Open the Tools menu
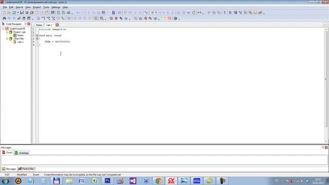Image resolution: width=329 pixels, height=185 pixels. point(46,7)
